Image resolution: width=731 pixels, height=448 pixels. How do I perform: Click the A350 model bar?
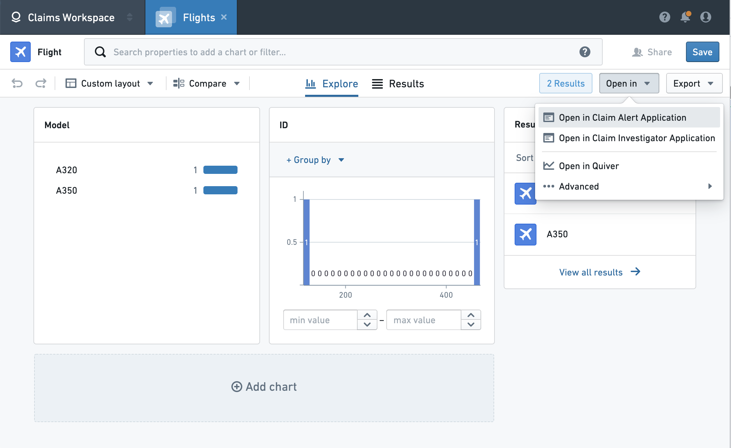220,190
